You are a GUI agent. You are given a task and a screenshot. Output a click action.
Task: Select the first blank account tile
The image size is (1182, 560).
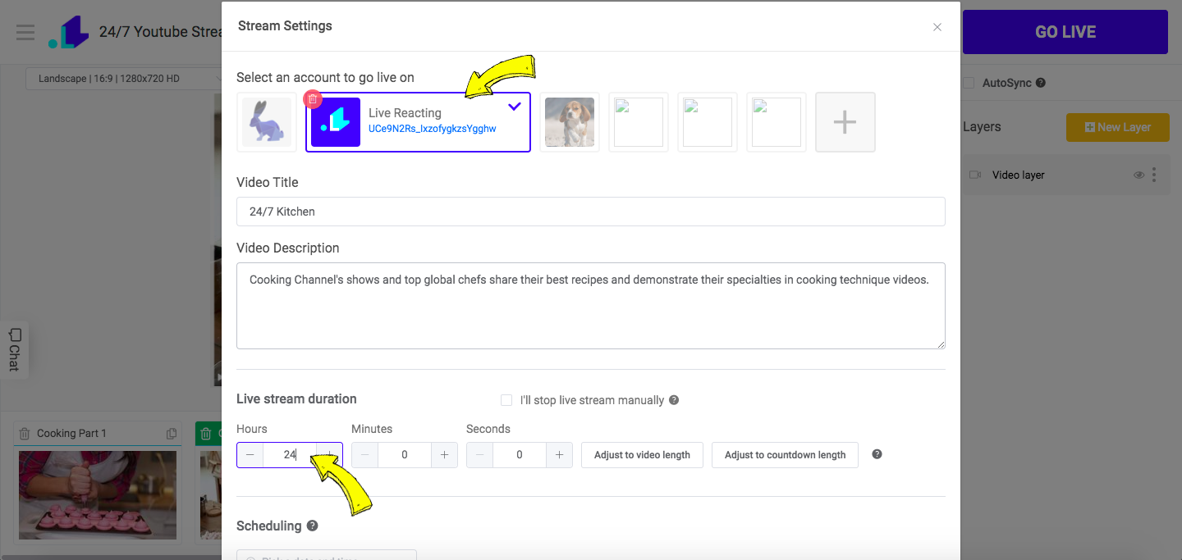[639, 122]
